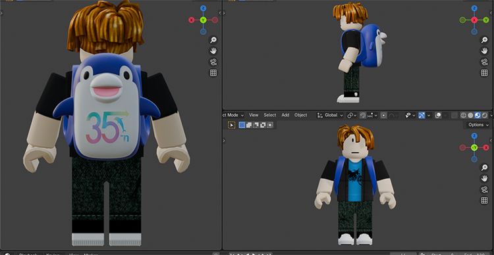Click the hollow green negative Y, top-right gizmo
The width and height of the screenshot is (494, 255).
pos(462,20)
